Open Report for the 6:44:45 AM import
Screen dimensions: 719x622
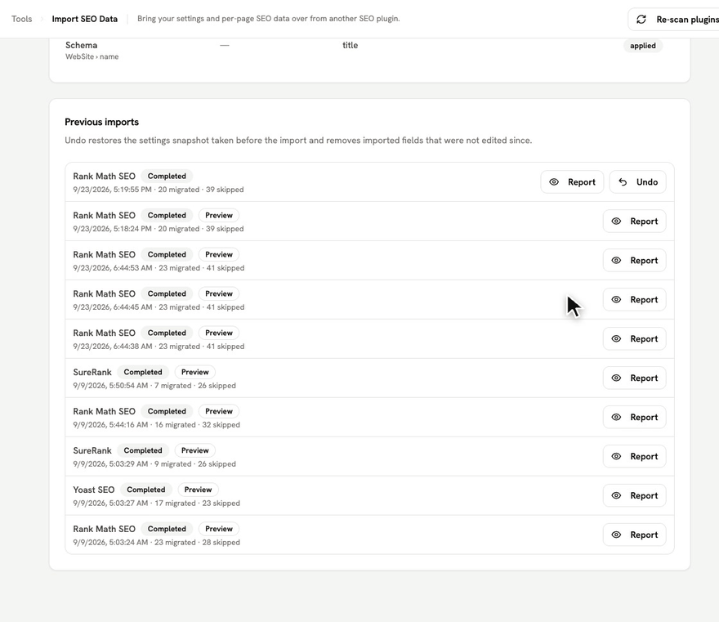coord(634,299)
